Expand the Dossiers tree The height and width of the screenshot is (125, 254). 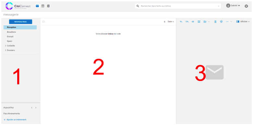[x=6, y=50]
